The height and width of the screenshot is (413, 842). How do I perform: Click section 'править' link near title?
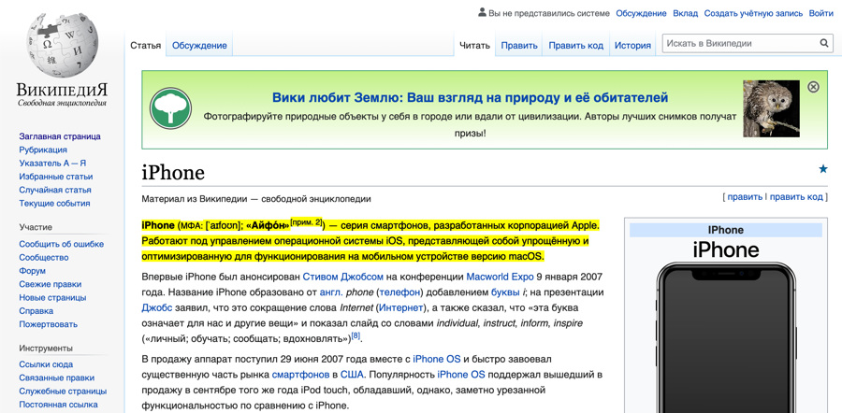tap(745, 197)
